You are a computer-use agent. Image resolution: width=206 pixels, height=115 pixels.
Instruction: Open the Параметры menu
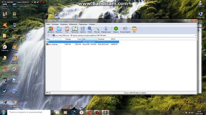pos(83,24)
